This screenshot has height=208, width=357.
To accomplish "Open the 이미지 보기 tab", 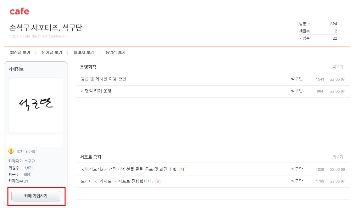I will pos(83,52).
